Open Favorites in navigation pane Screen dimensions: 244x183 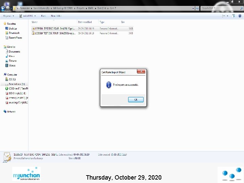[12, 24]
